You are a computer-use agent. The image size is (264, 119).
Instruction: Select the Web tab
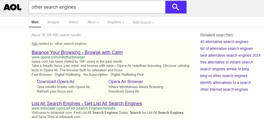point(35,22)
